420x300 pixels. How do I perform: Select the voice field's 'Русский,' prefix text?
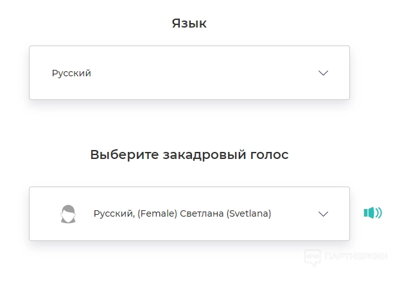[x=113, y=214]
